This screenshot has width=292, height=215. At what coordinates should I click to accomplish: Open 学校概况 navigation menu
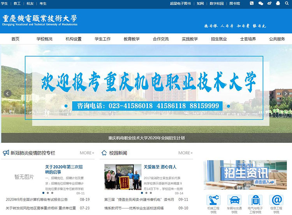click(44, 39)
